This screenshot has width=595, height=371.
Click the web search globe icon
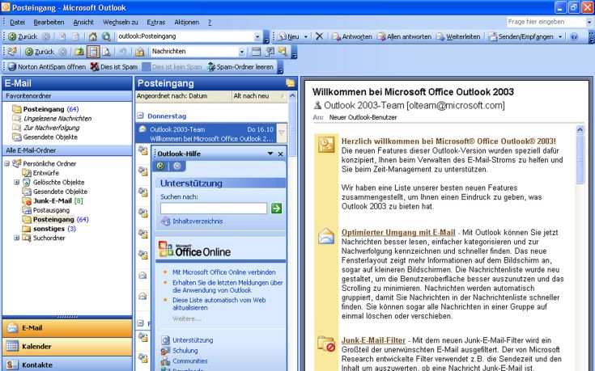pyautogui.click(x=106, y=36)
